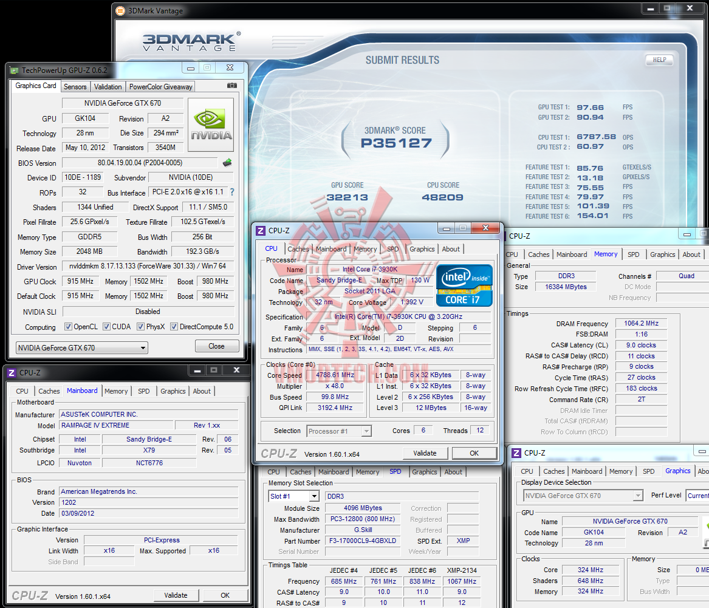This screenshot has height=608, width=709.
Task: Toggle the PhysX checkbox
Action: [x=140, y=327]
